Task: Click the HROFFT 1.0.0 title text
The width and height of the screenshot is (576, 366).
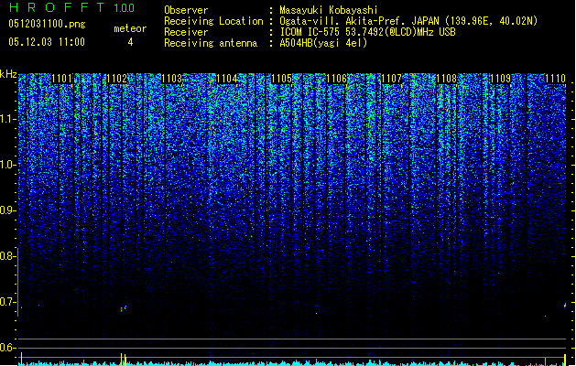Action: point(72,7)
